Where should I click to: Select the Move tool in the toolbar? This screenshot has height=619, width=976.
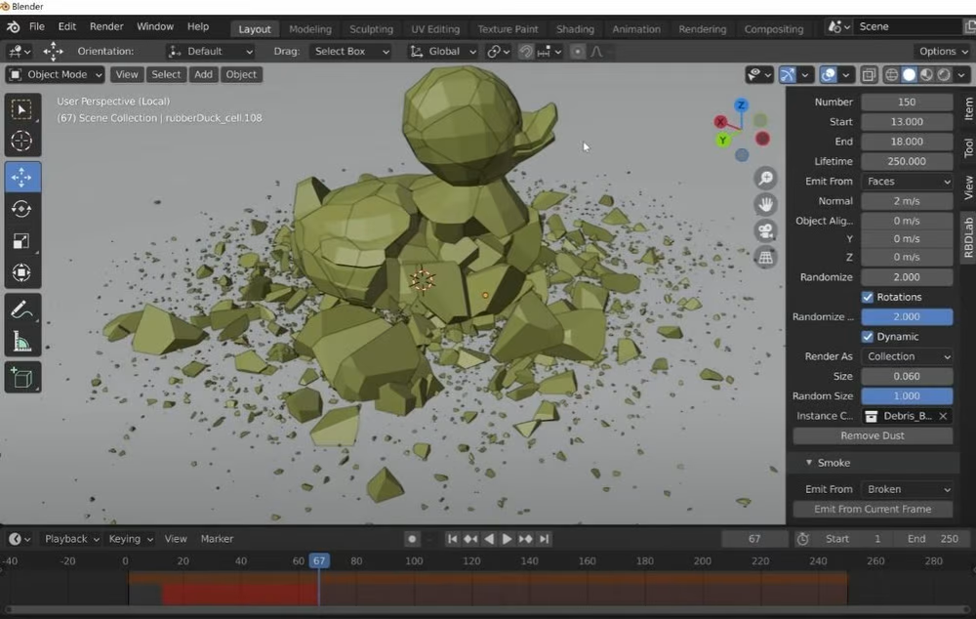tap(21, 175)
